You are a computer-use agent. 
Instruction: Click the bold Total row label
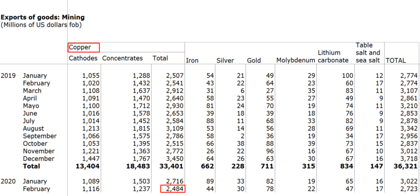pos(31,166)
